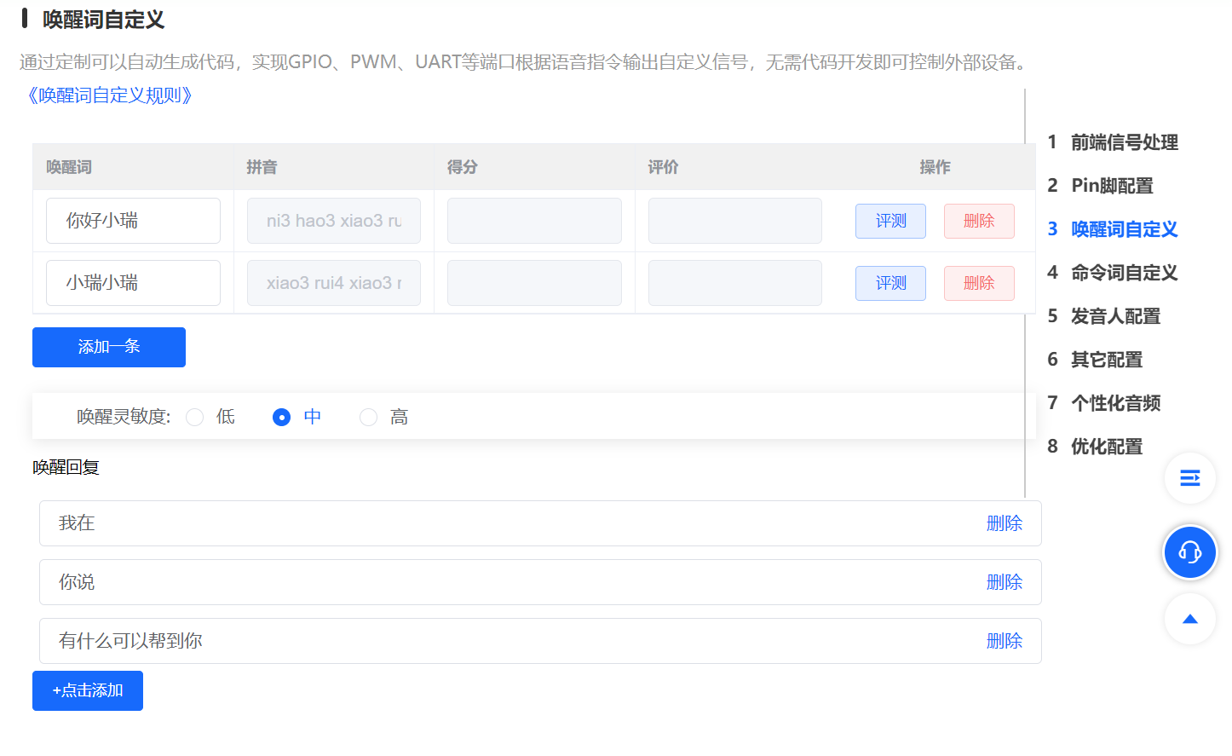
Task: Click the back-to-top arrow icon
Action: click(1190, 619)
